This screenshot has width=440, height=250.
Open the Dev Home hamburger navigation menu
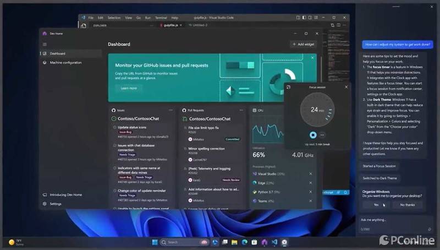45,44
